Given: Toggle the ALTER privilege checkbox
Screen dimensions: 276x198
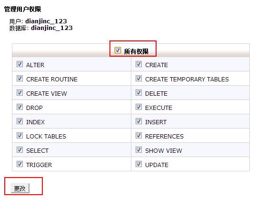Looking at the screenshot, I should [20, 64].
